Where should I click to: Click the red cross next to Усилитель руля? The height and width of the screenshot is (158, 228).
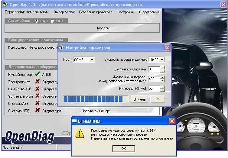(x=37, y=96)
